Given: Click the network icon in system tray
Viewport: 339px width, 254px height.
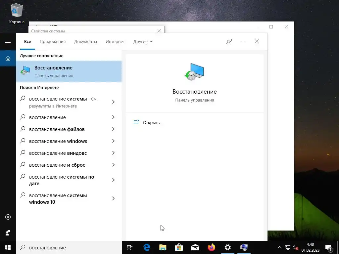Looking at the screenshot, I should 288,247.
